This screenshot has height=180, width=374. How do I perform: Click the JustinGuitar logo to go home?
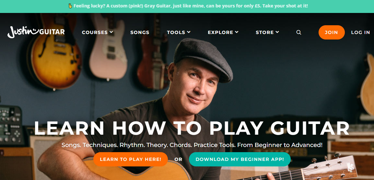[36, 32]
